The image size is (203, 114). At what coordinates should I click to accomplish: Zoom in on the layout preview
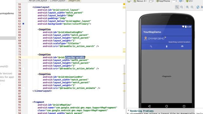point(187,7)
